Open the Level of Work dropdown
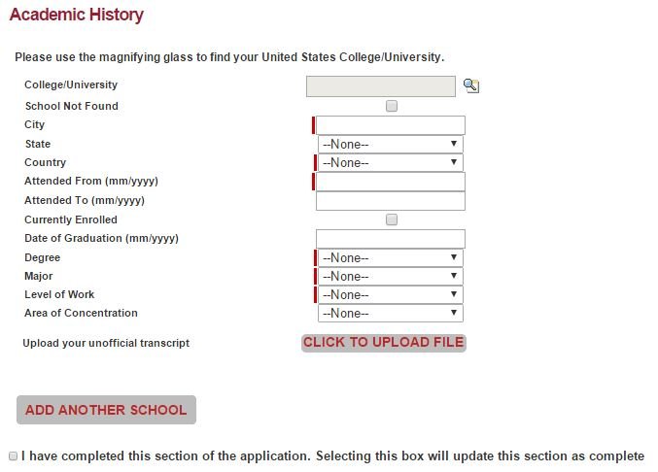The height and width of the screenshot is (472, 658). click(390, 295)
